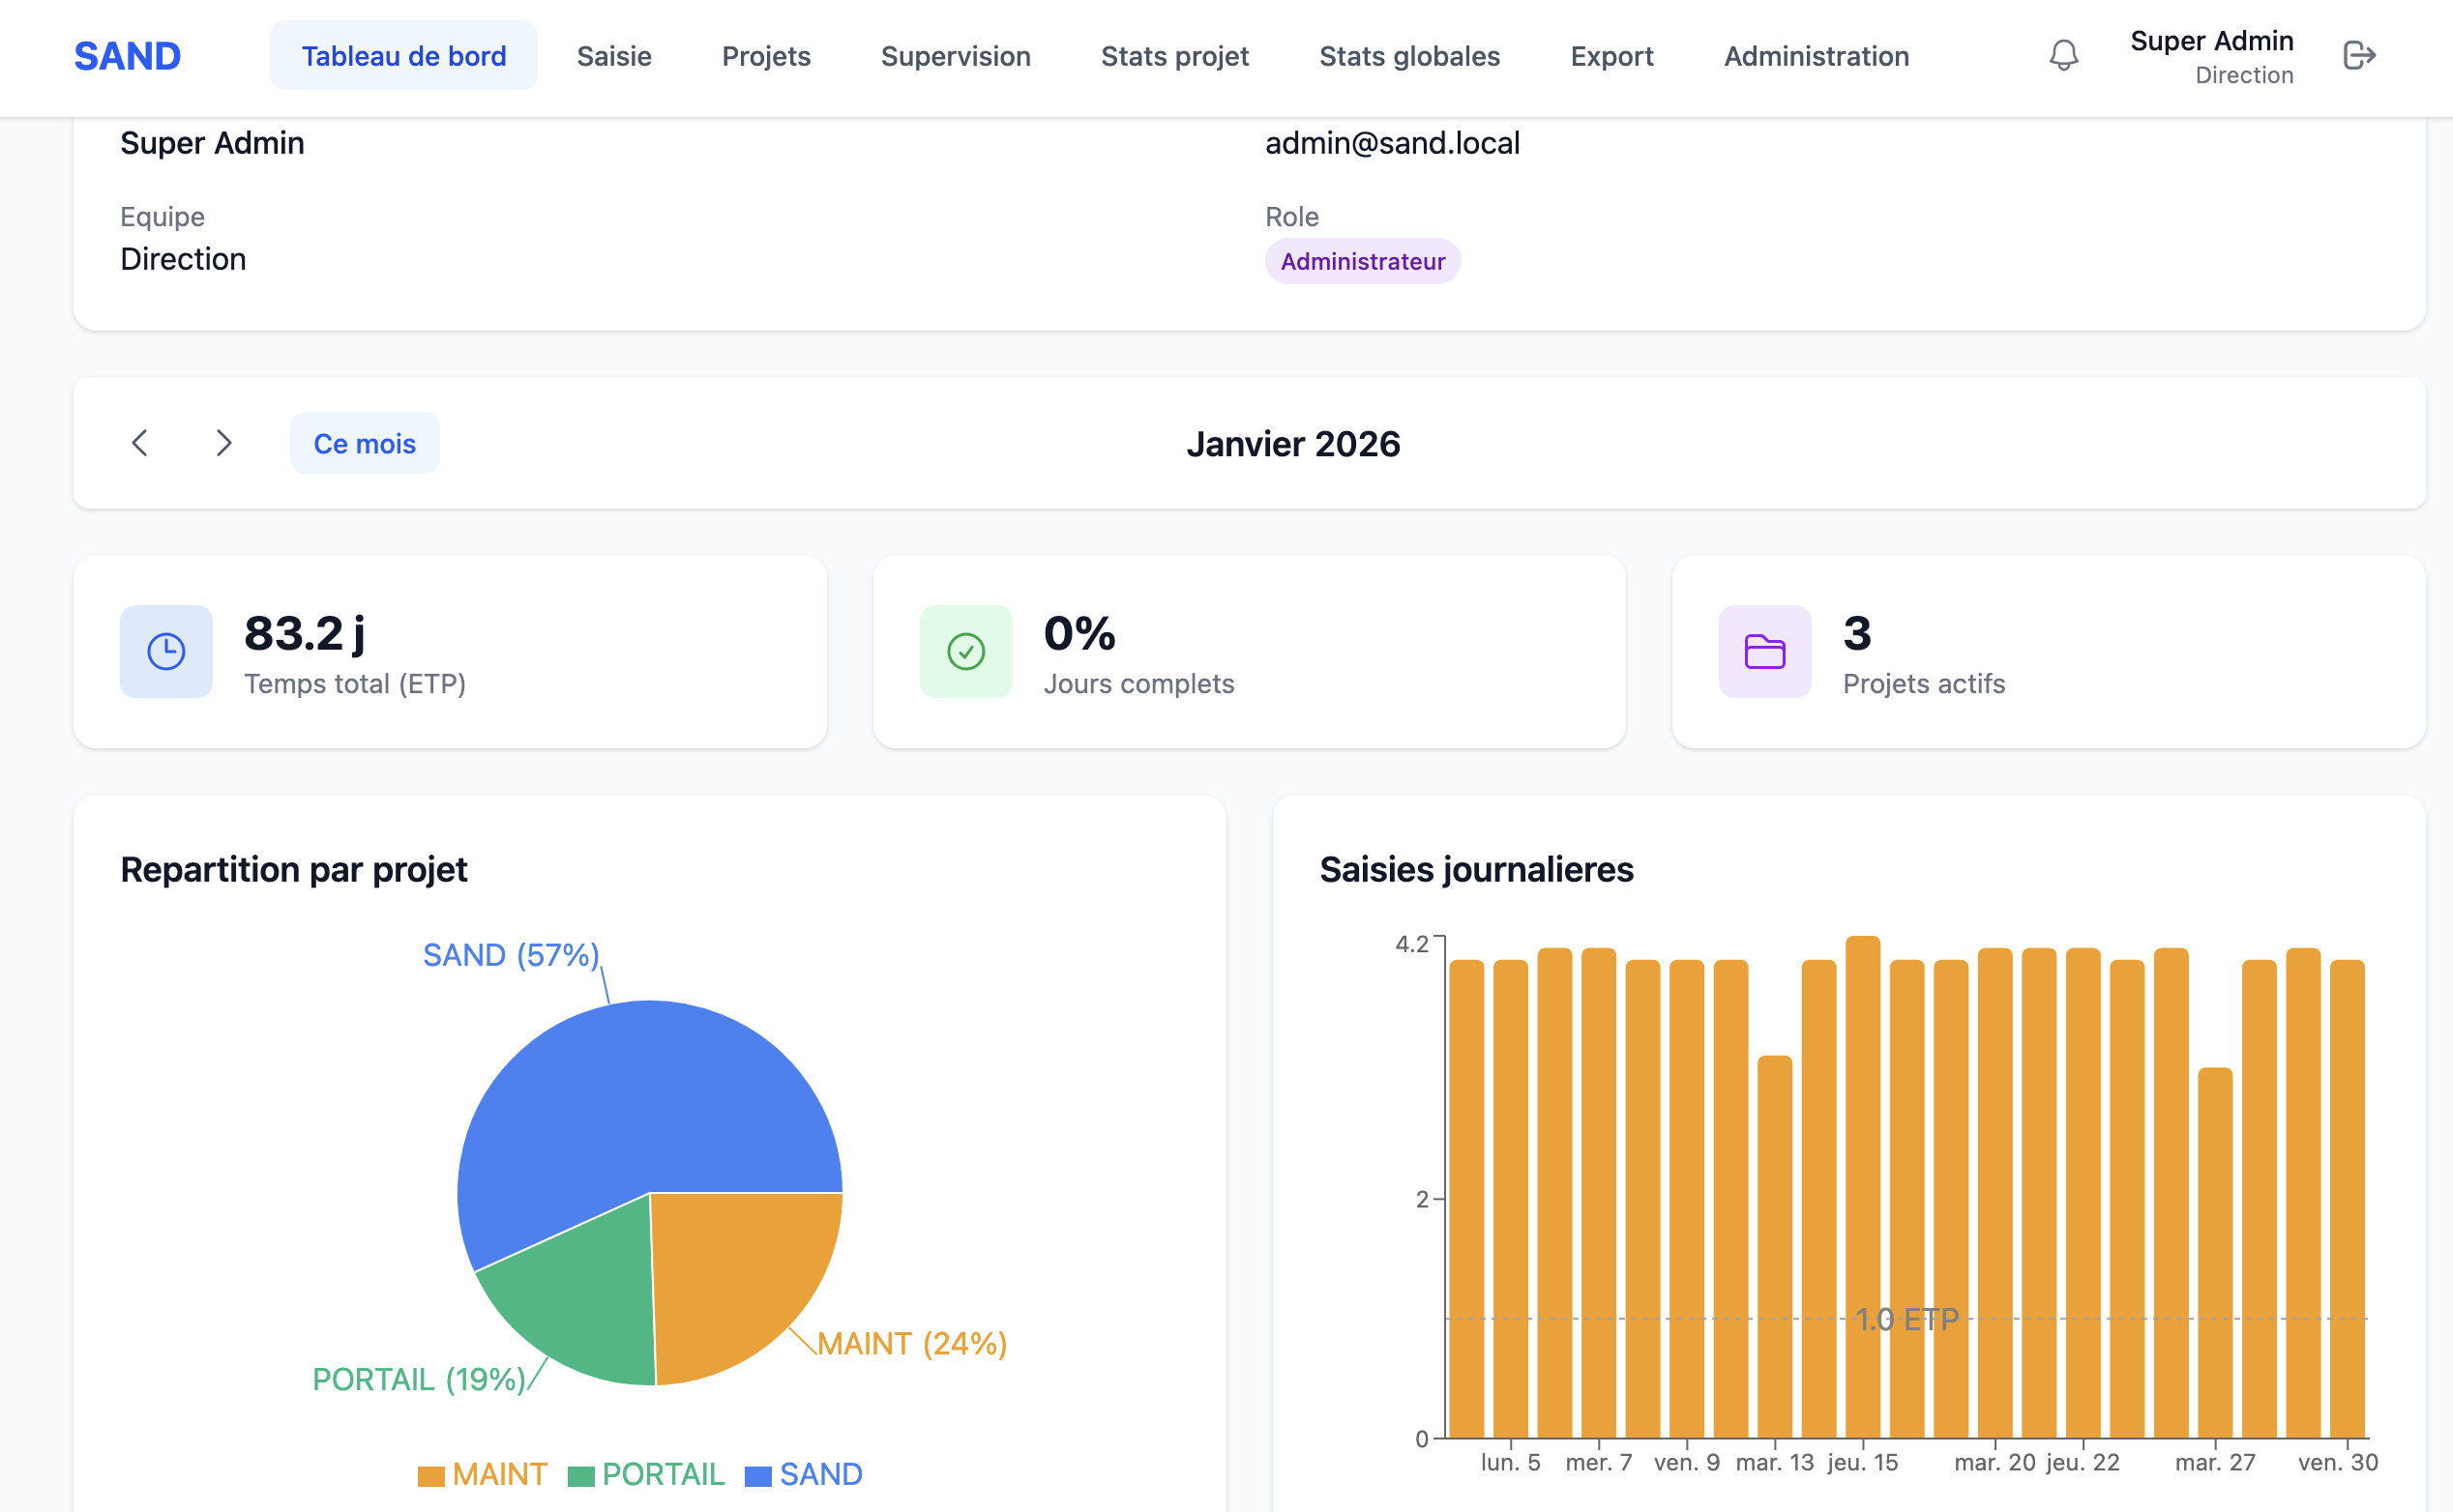Click the purple folder Projets actifs icon
Image resolution: width=2453 pixels, height=1512 pixels.
(1763, 651)
